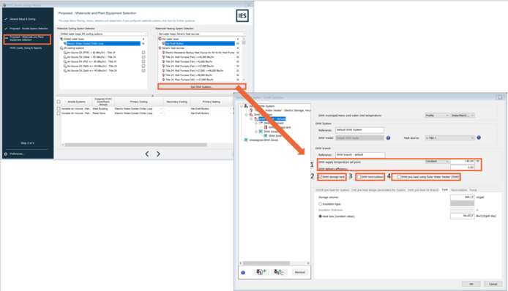Enable the DHW recirculation checkbox
Screen dimensions: 508x291
coord(359,177)
